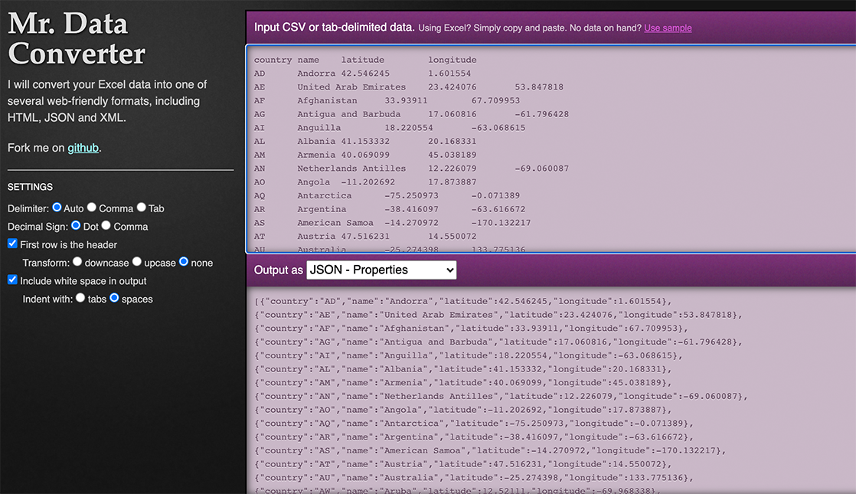Screen dimensions: 856x494
Task: Click the JSON output line for Austria
Action: [463, 465]
